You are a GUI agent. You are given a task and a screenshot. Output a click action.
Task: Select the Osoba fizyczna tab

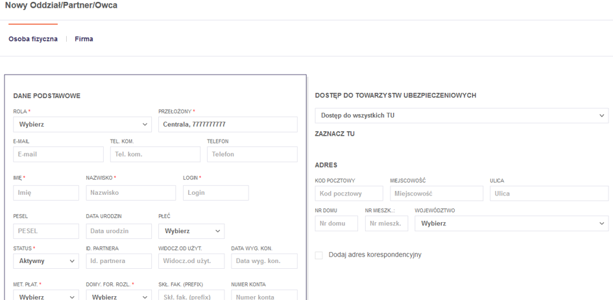coord(32,39)
